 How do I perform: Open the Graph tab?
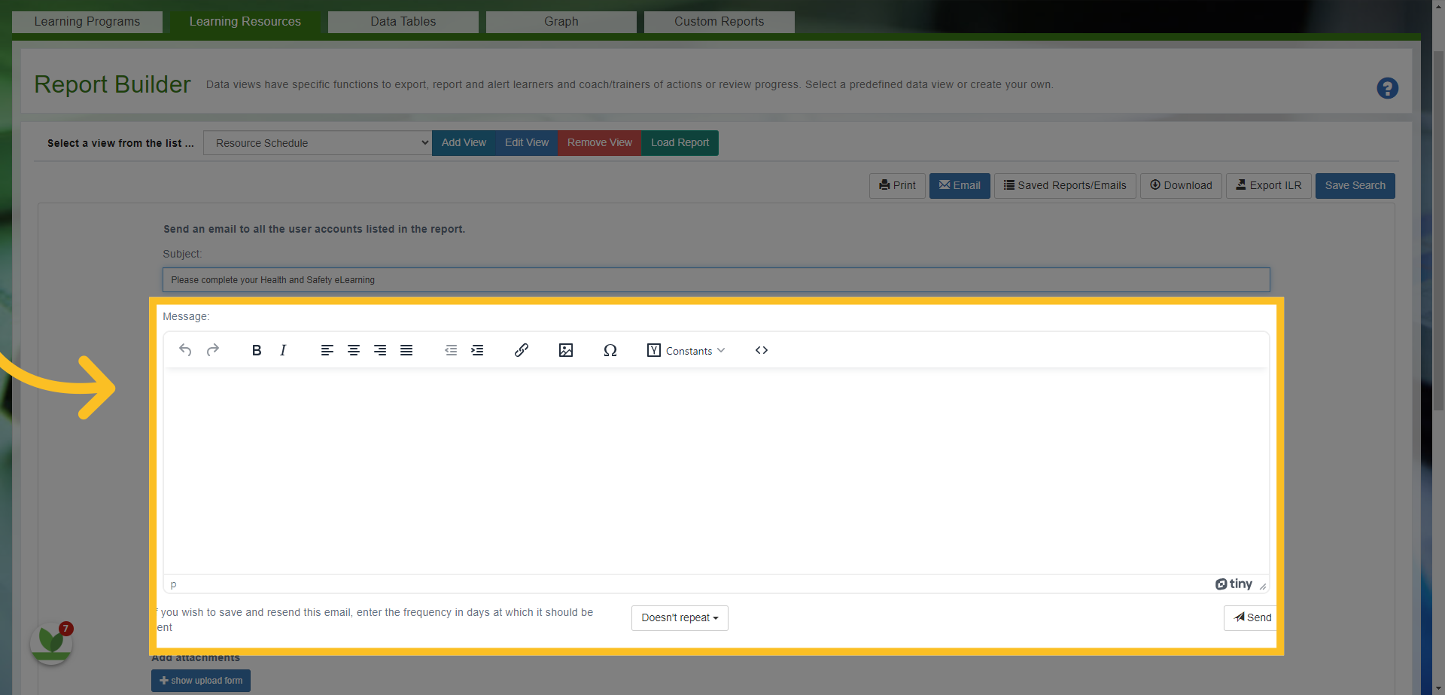(x=561, y=22)
